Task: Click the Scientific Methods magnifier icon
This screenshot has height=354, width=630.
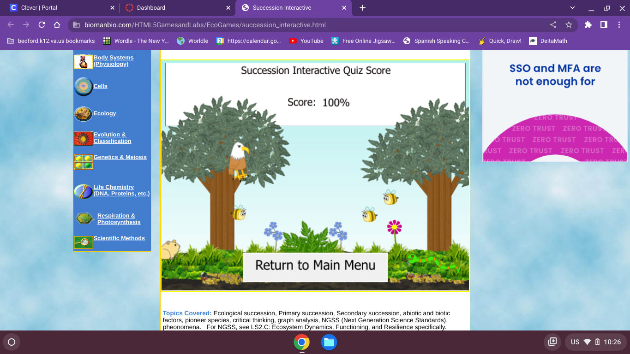Action: click(83, 242)
